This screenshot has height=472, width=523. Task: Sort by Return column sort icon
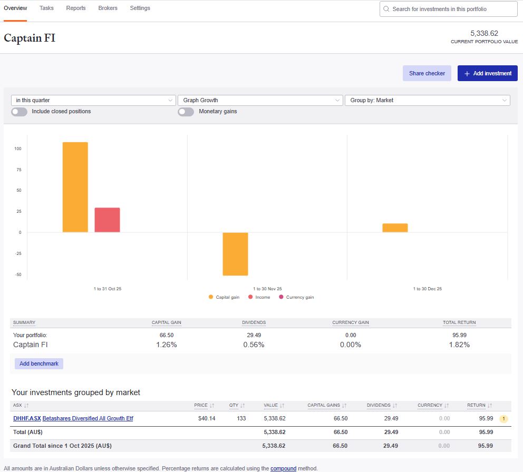click(x=490, y=406)
